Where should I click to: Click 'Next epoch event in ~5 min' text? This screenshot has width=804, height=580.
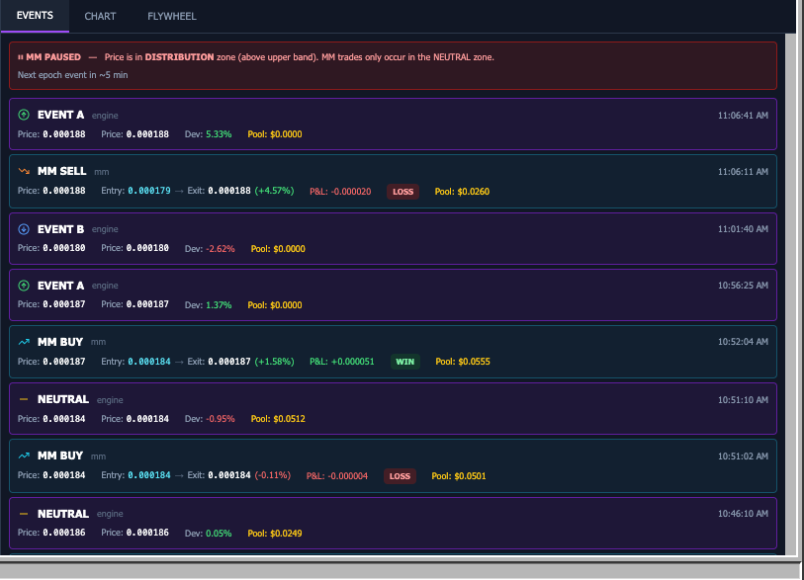coord(73,75)
